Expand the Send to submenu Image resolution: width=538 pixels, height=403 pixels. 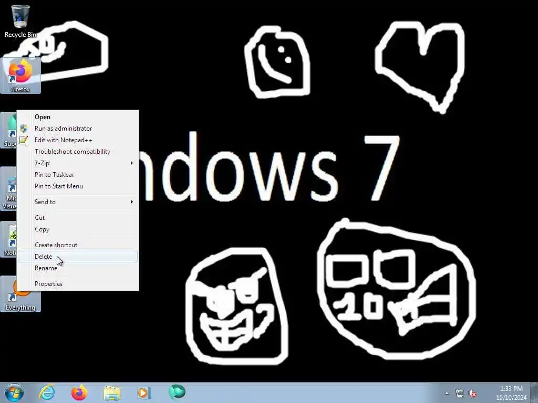78,202
